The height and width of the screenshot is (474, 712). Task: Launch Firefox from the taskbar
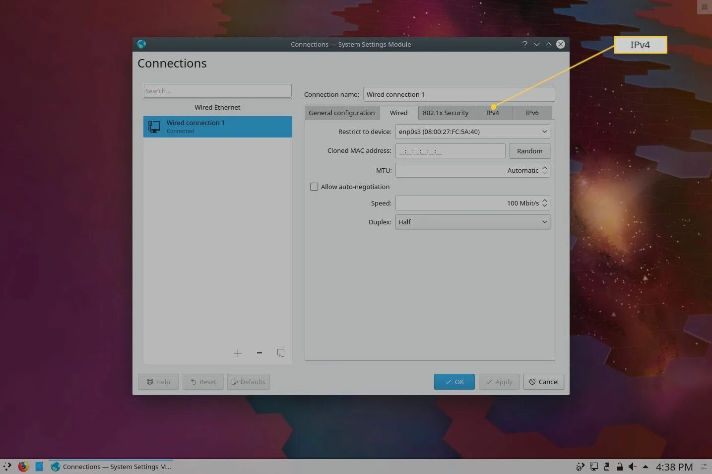coord(23,467)
